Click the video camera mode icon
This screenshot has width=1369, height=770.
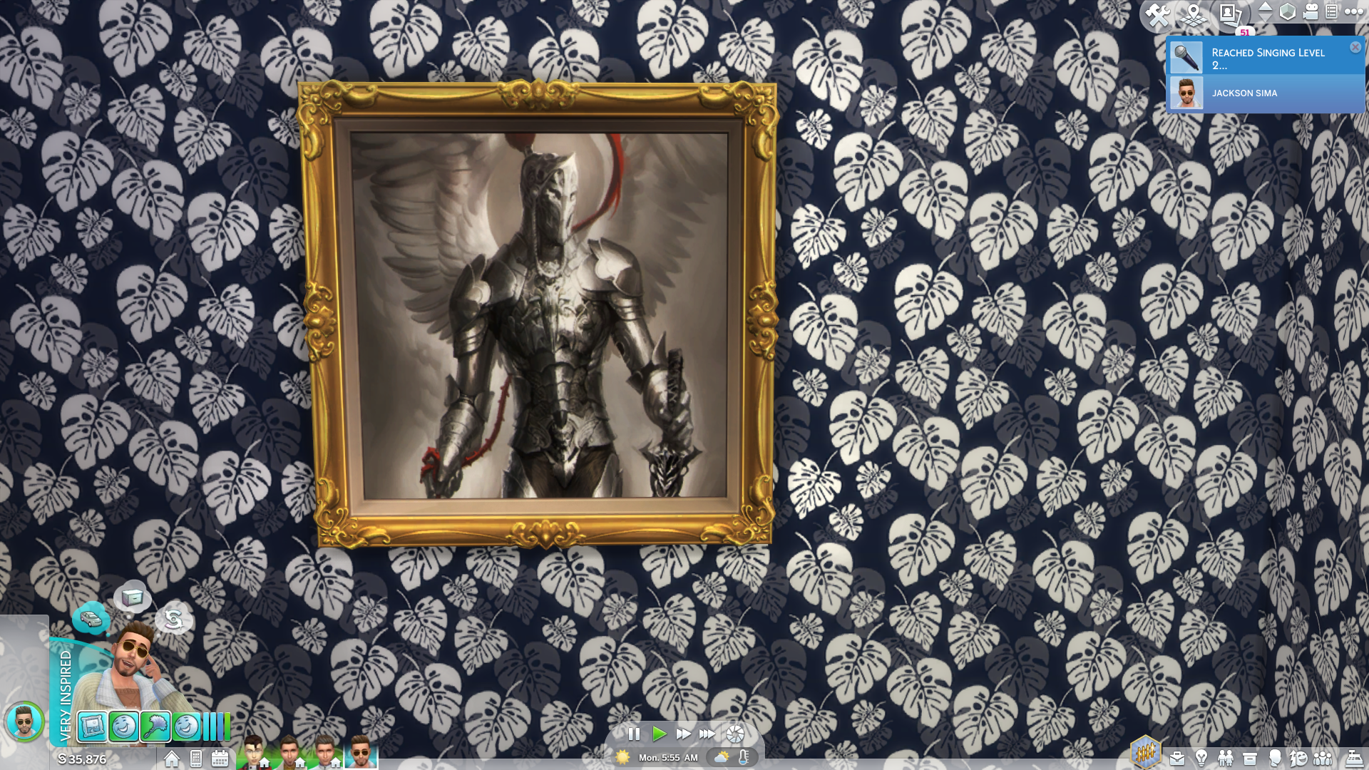(x=1311, y=11)
